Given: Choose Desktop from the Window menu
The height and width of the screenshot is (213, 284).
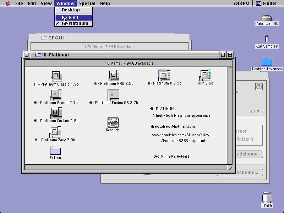Looking at the screenshot, I should point(73,10).
